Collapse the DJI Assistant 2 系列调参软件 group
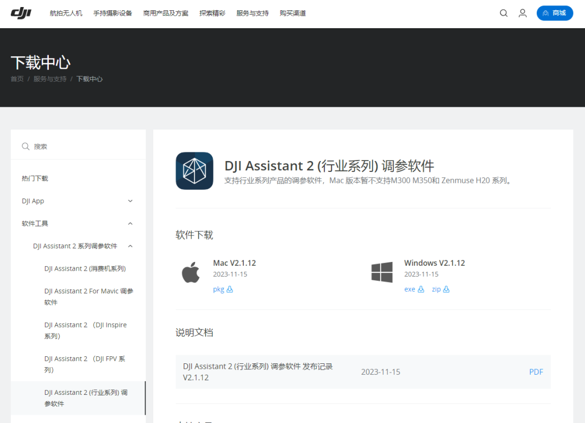Image resolution: width=585 pixels, height=423 pixels. pyautogui.click(x=82, y=246)
